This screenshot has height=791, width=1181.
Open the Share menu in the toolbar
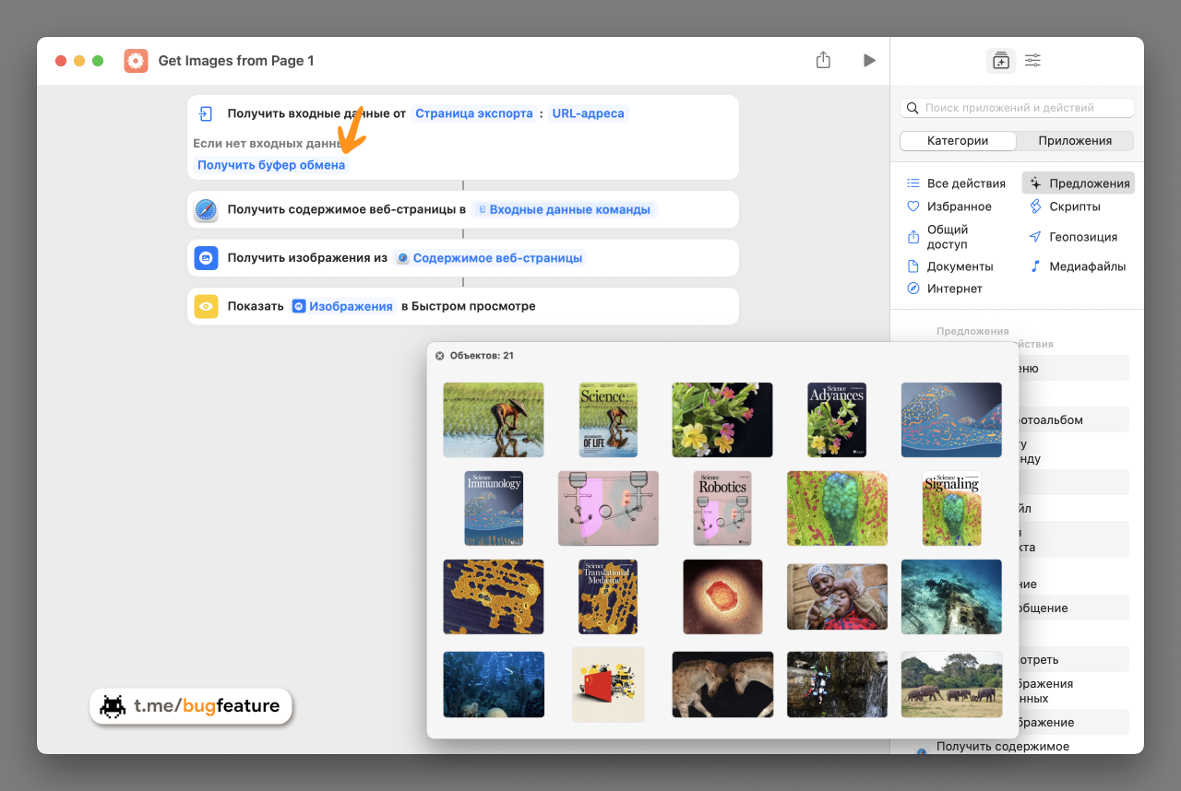click(823, 60)
